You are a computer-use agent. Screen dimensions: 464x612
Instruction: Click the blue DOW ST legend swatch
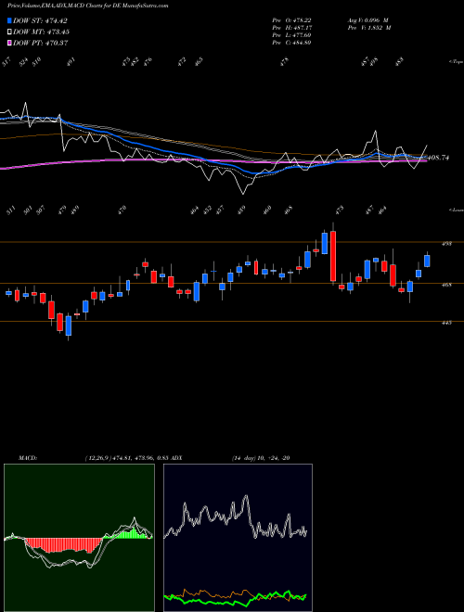point(9,20)
